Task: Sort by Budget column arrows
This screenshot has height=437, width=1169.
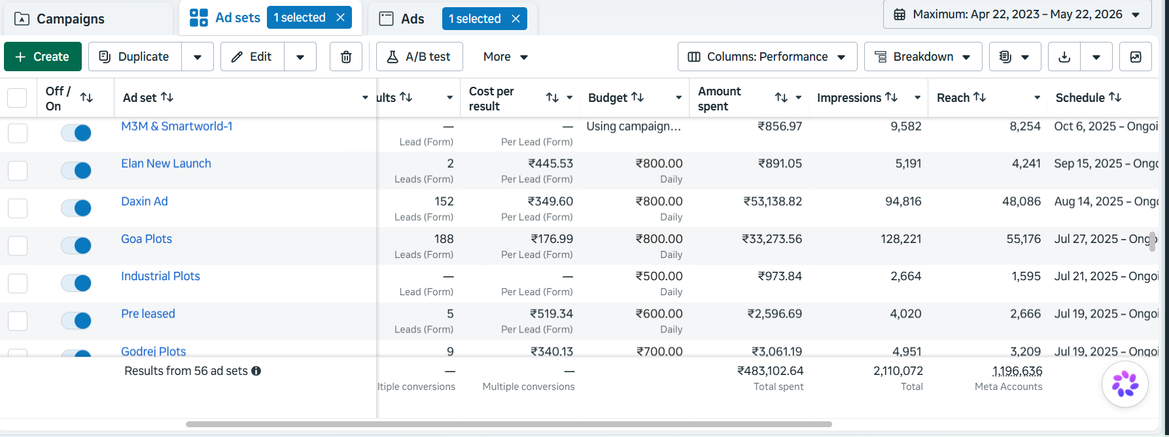Action: pyautogui.click(x=638, y=97)
